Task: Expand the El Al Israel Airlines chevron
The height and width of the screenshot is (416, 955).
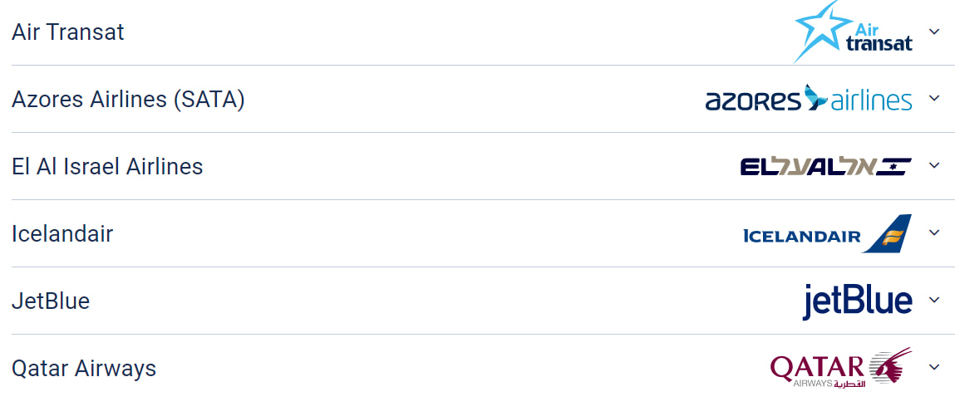Action: click(x=934, y=166)
